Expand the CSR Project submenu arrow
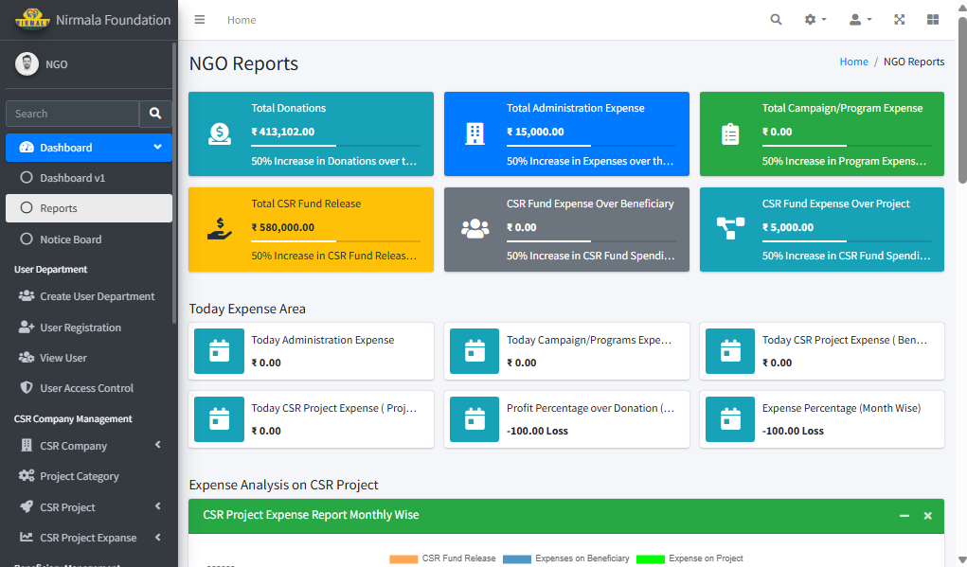 pyautogui.click(x=158, y=506)
